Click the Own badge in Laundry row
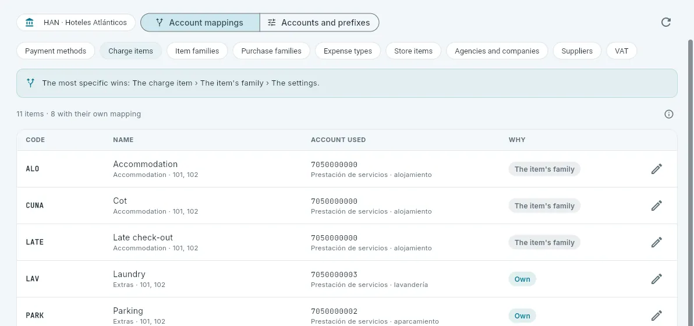 click(x=522, y=279)
